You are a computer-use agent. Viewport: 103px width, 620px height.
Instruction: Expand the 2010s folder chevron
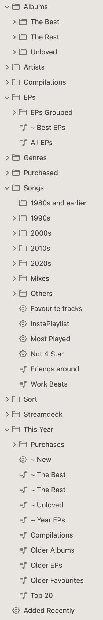[14, 248]
